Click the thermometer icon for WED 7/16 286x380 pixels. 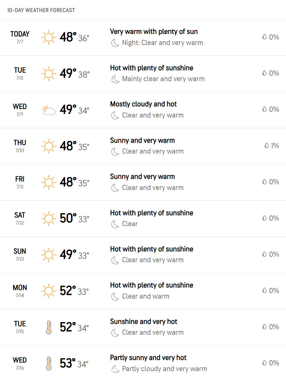[49, 363]
